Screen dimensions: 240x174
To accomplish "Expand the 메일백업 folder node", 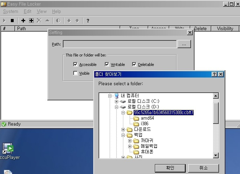I will click(x=130, y=146).
